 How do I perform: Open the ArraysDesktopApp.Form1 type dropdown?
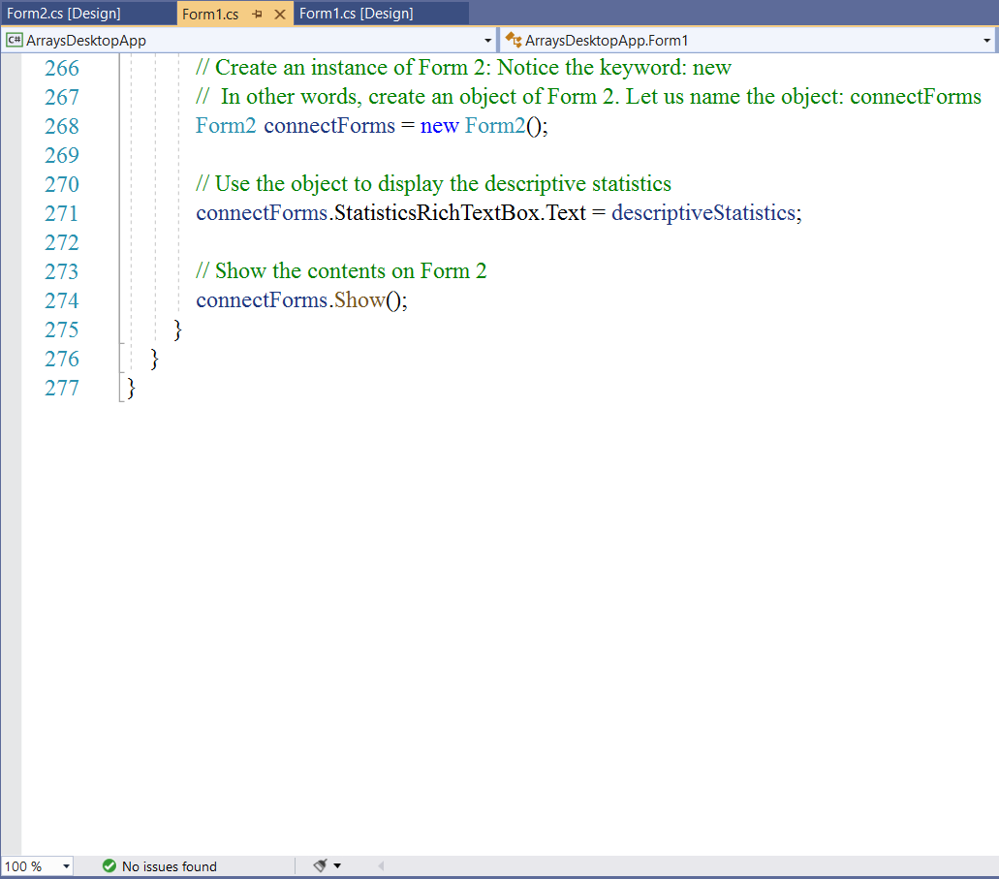pyautogui.click(x=986, y=41)
